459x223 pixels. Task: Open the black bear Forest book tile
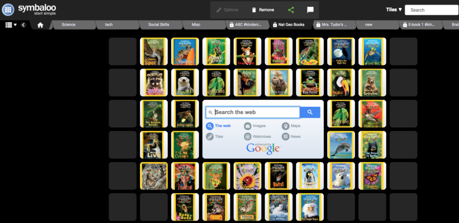pyautogui.click(x=372, y=145)
